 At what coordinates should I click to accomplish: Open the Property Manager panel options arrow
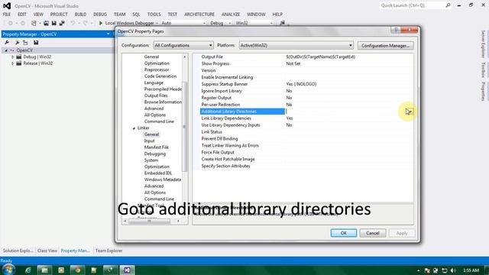(x=108, y=34)
